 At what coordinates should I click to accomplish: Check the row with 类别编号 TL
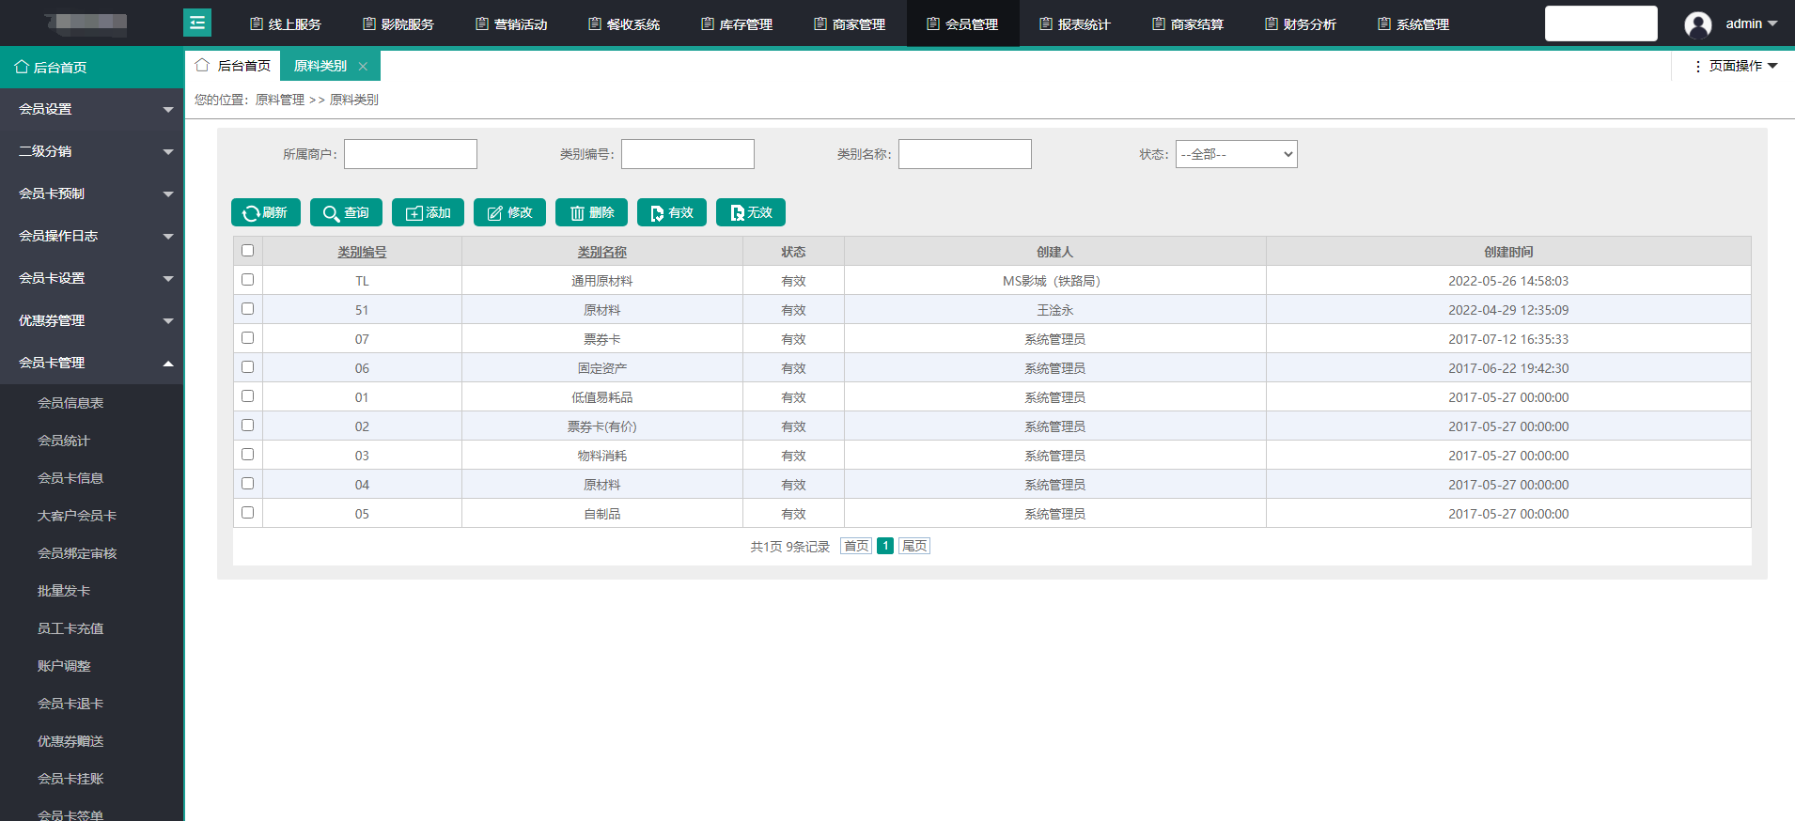(x=247, y=279)
